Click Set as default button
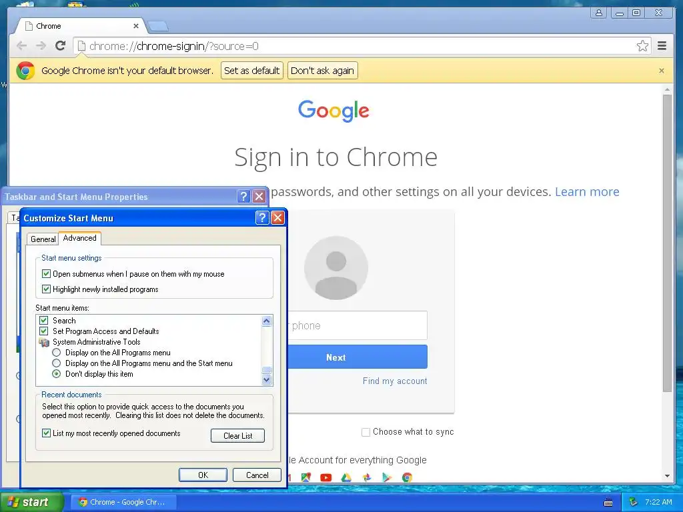 [251, 71]
